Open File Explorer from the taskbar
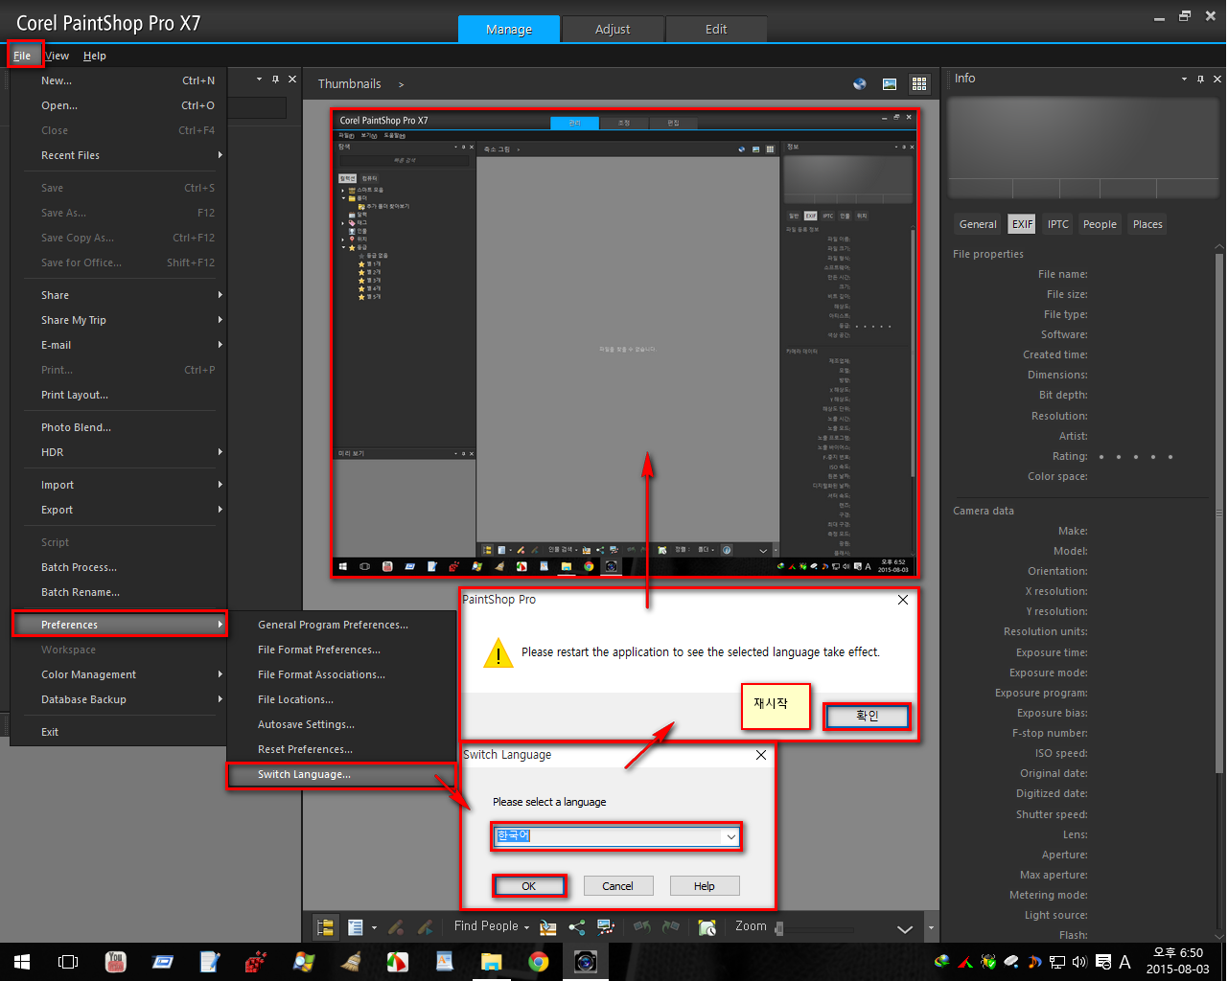Image resolution: width=1228 pixels, height=981 pixels. click(491, 962)
